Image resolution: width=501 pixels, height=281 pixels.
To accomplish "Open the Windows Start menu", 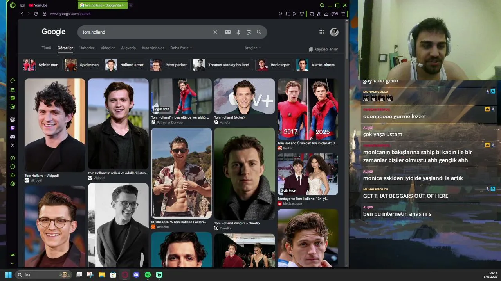I will pyautogui.click(x=8, y=275).
